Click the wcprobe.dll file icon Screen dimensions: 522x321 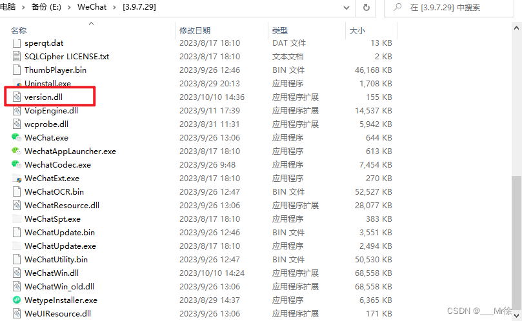[17, 124]
